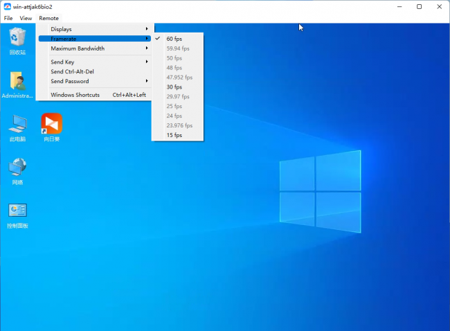Click the win-attjak6bio2 window title
This screenshot has width=450, height=331.
(33, 7)
